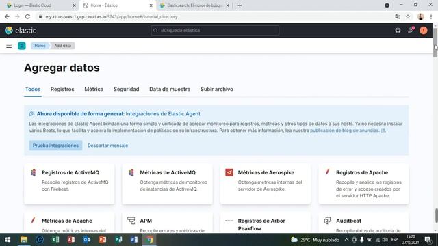Open Registros de Apache card title
The height and width of the screenshot is (246, 438).
pyautogui.click(x=362, y=172)
